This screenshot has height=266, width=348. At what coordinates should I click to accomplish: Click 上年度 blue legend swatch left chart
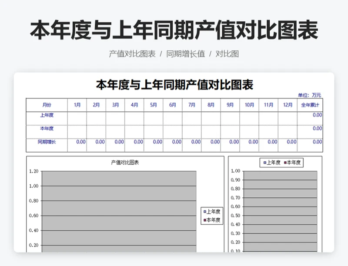point(204,212)
